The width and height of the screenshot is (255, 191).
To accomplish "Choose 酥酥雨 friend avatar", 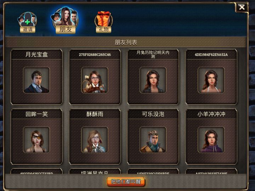I will pyautogui.click(x=95, y=140).
